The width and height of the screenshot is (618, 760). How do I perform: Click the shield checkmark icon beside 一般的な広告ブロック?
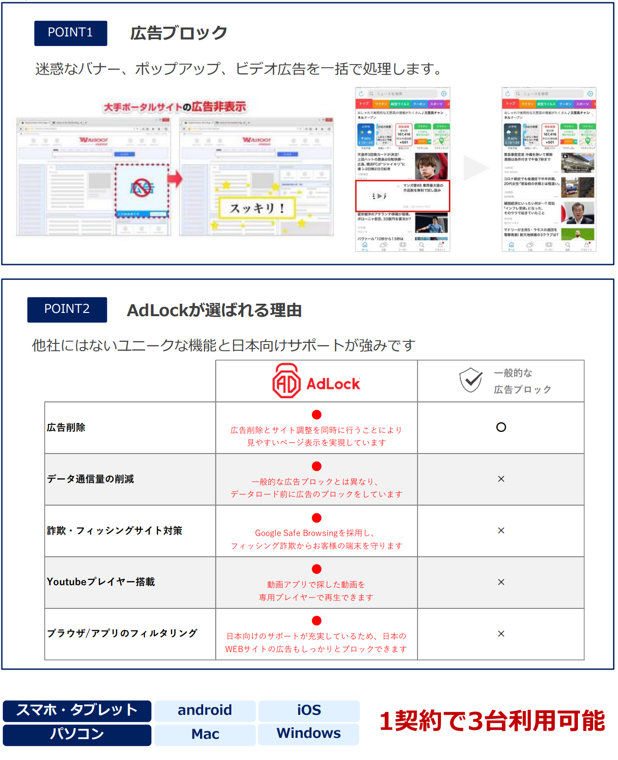click(471, 380)
